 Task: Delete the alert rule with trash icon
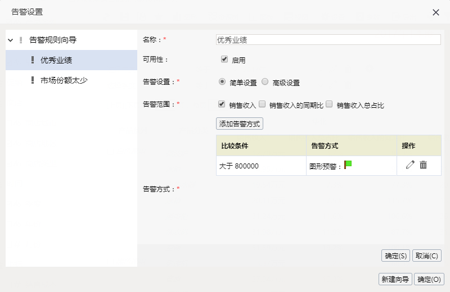(x=424, y=165)
